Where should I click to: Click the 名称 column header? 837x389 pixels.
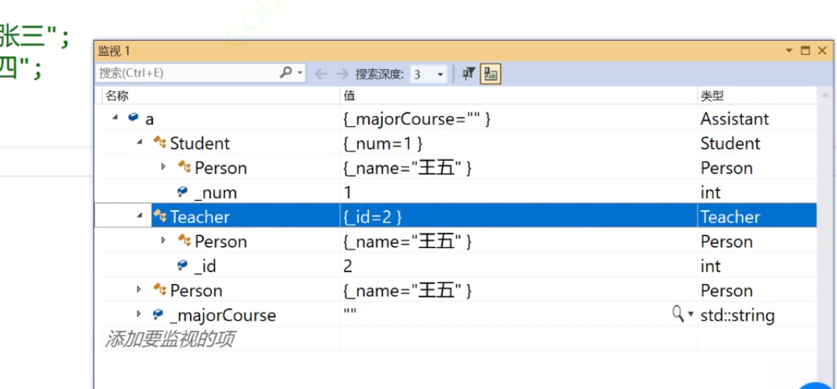point(118,96)
